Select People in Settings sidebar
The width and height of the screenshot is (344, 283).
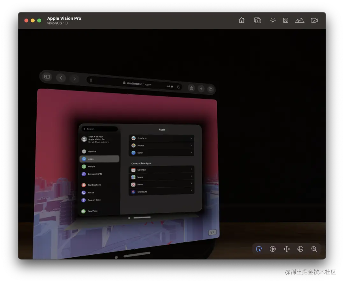100,166
